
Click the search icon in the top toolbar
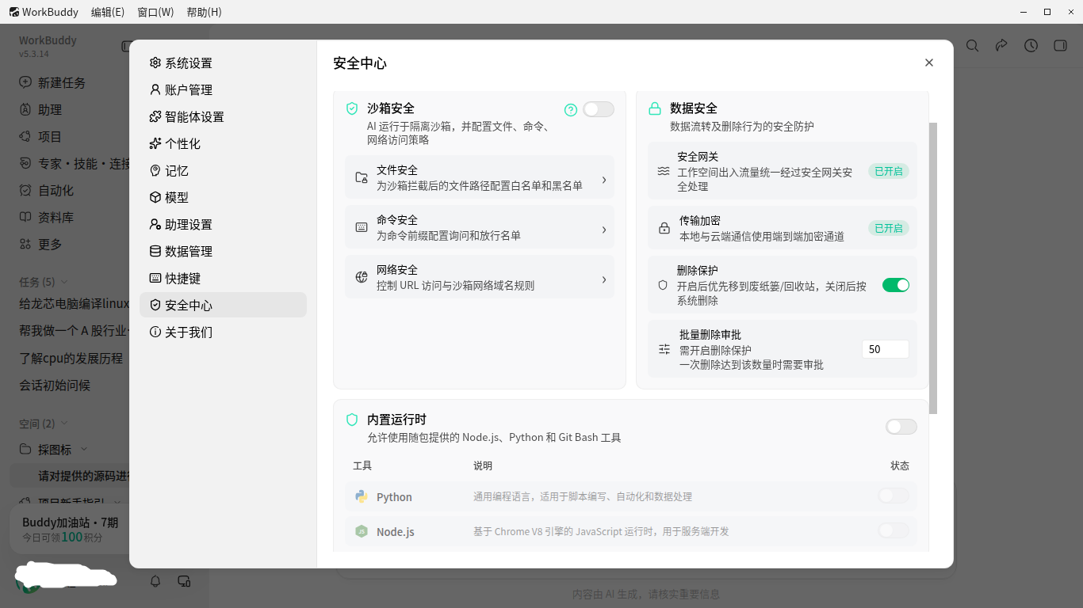click(972, 46)
